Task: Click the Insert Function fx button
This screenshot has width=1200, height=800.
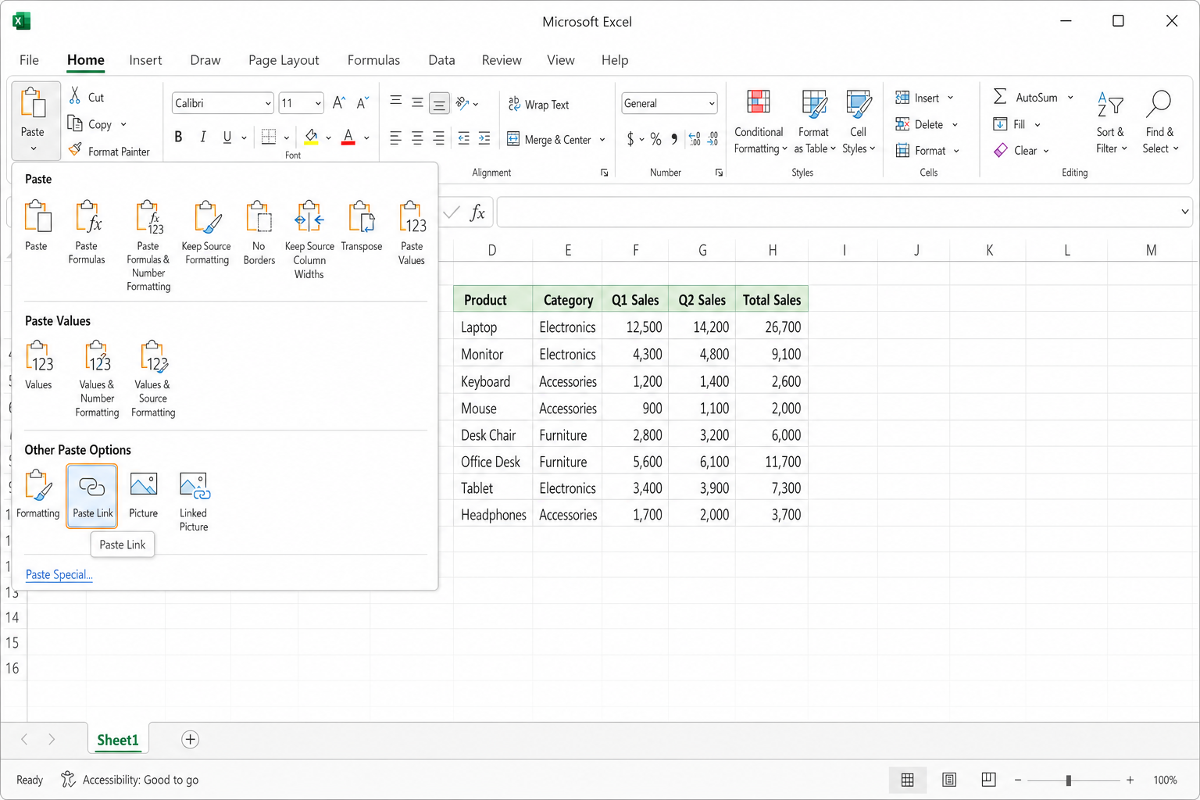Action: click(477, 213)
